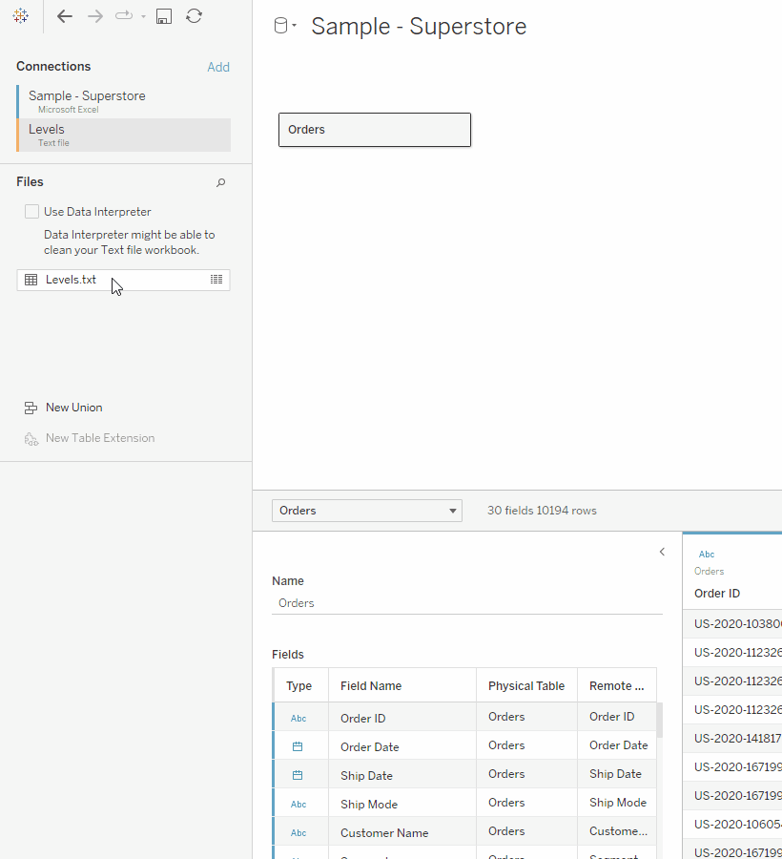Screen dimensions: 782x859
Task: Click the search icon in the Files panel
Action: pyautogui.click(x=220, y=182)
